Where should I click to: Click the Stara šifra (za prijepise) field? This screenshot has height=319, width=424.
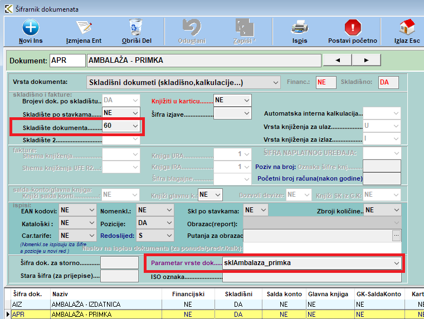[x=120, y=276]
